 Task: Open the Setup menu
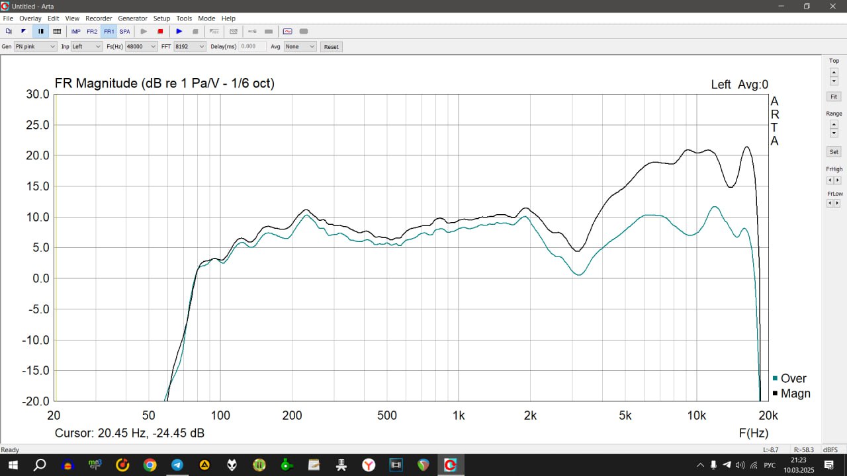(161, 19)
